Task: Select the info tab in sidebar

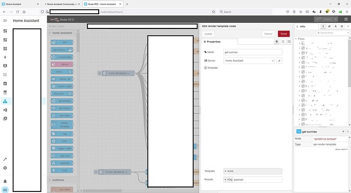Action: tap(306, 26)
